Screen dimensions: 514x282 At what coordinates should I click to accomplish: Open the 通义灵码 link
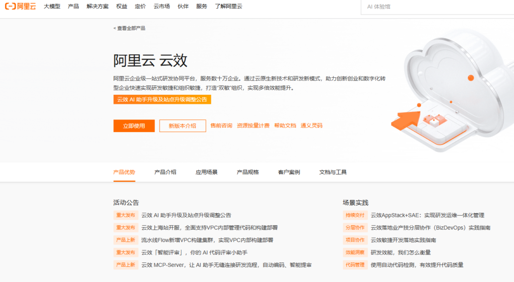click(x=311, y=125)
